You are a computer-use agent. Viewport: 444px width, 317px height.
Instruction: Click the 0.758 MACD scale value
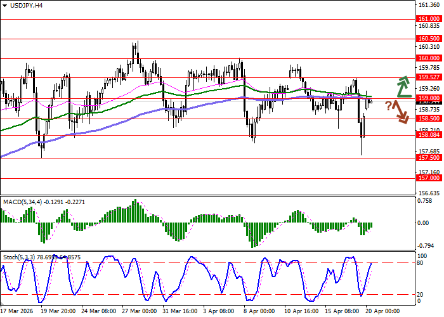[425, 201]
